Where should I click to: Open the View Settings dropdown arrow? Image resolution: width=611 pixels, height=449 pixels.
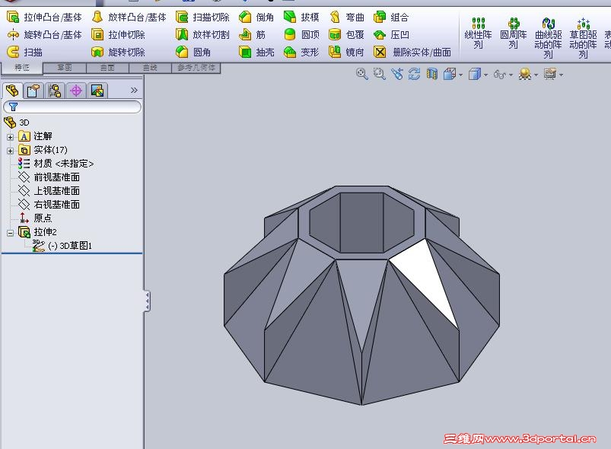tap(561, 75)
